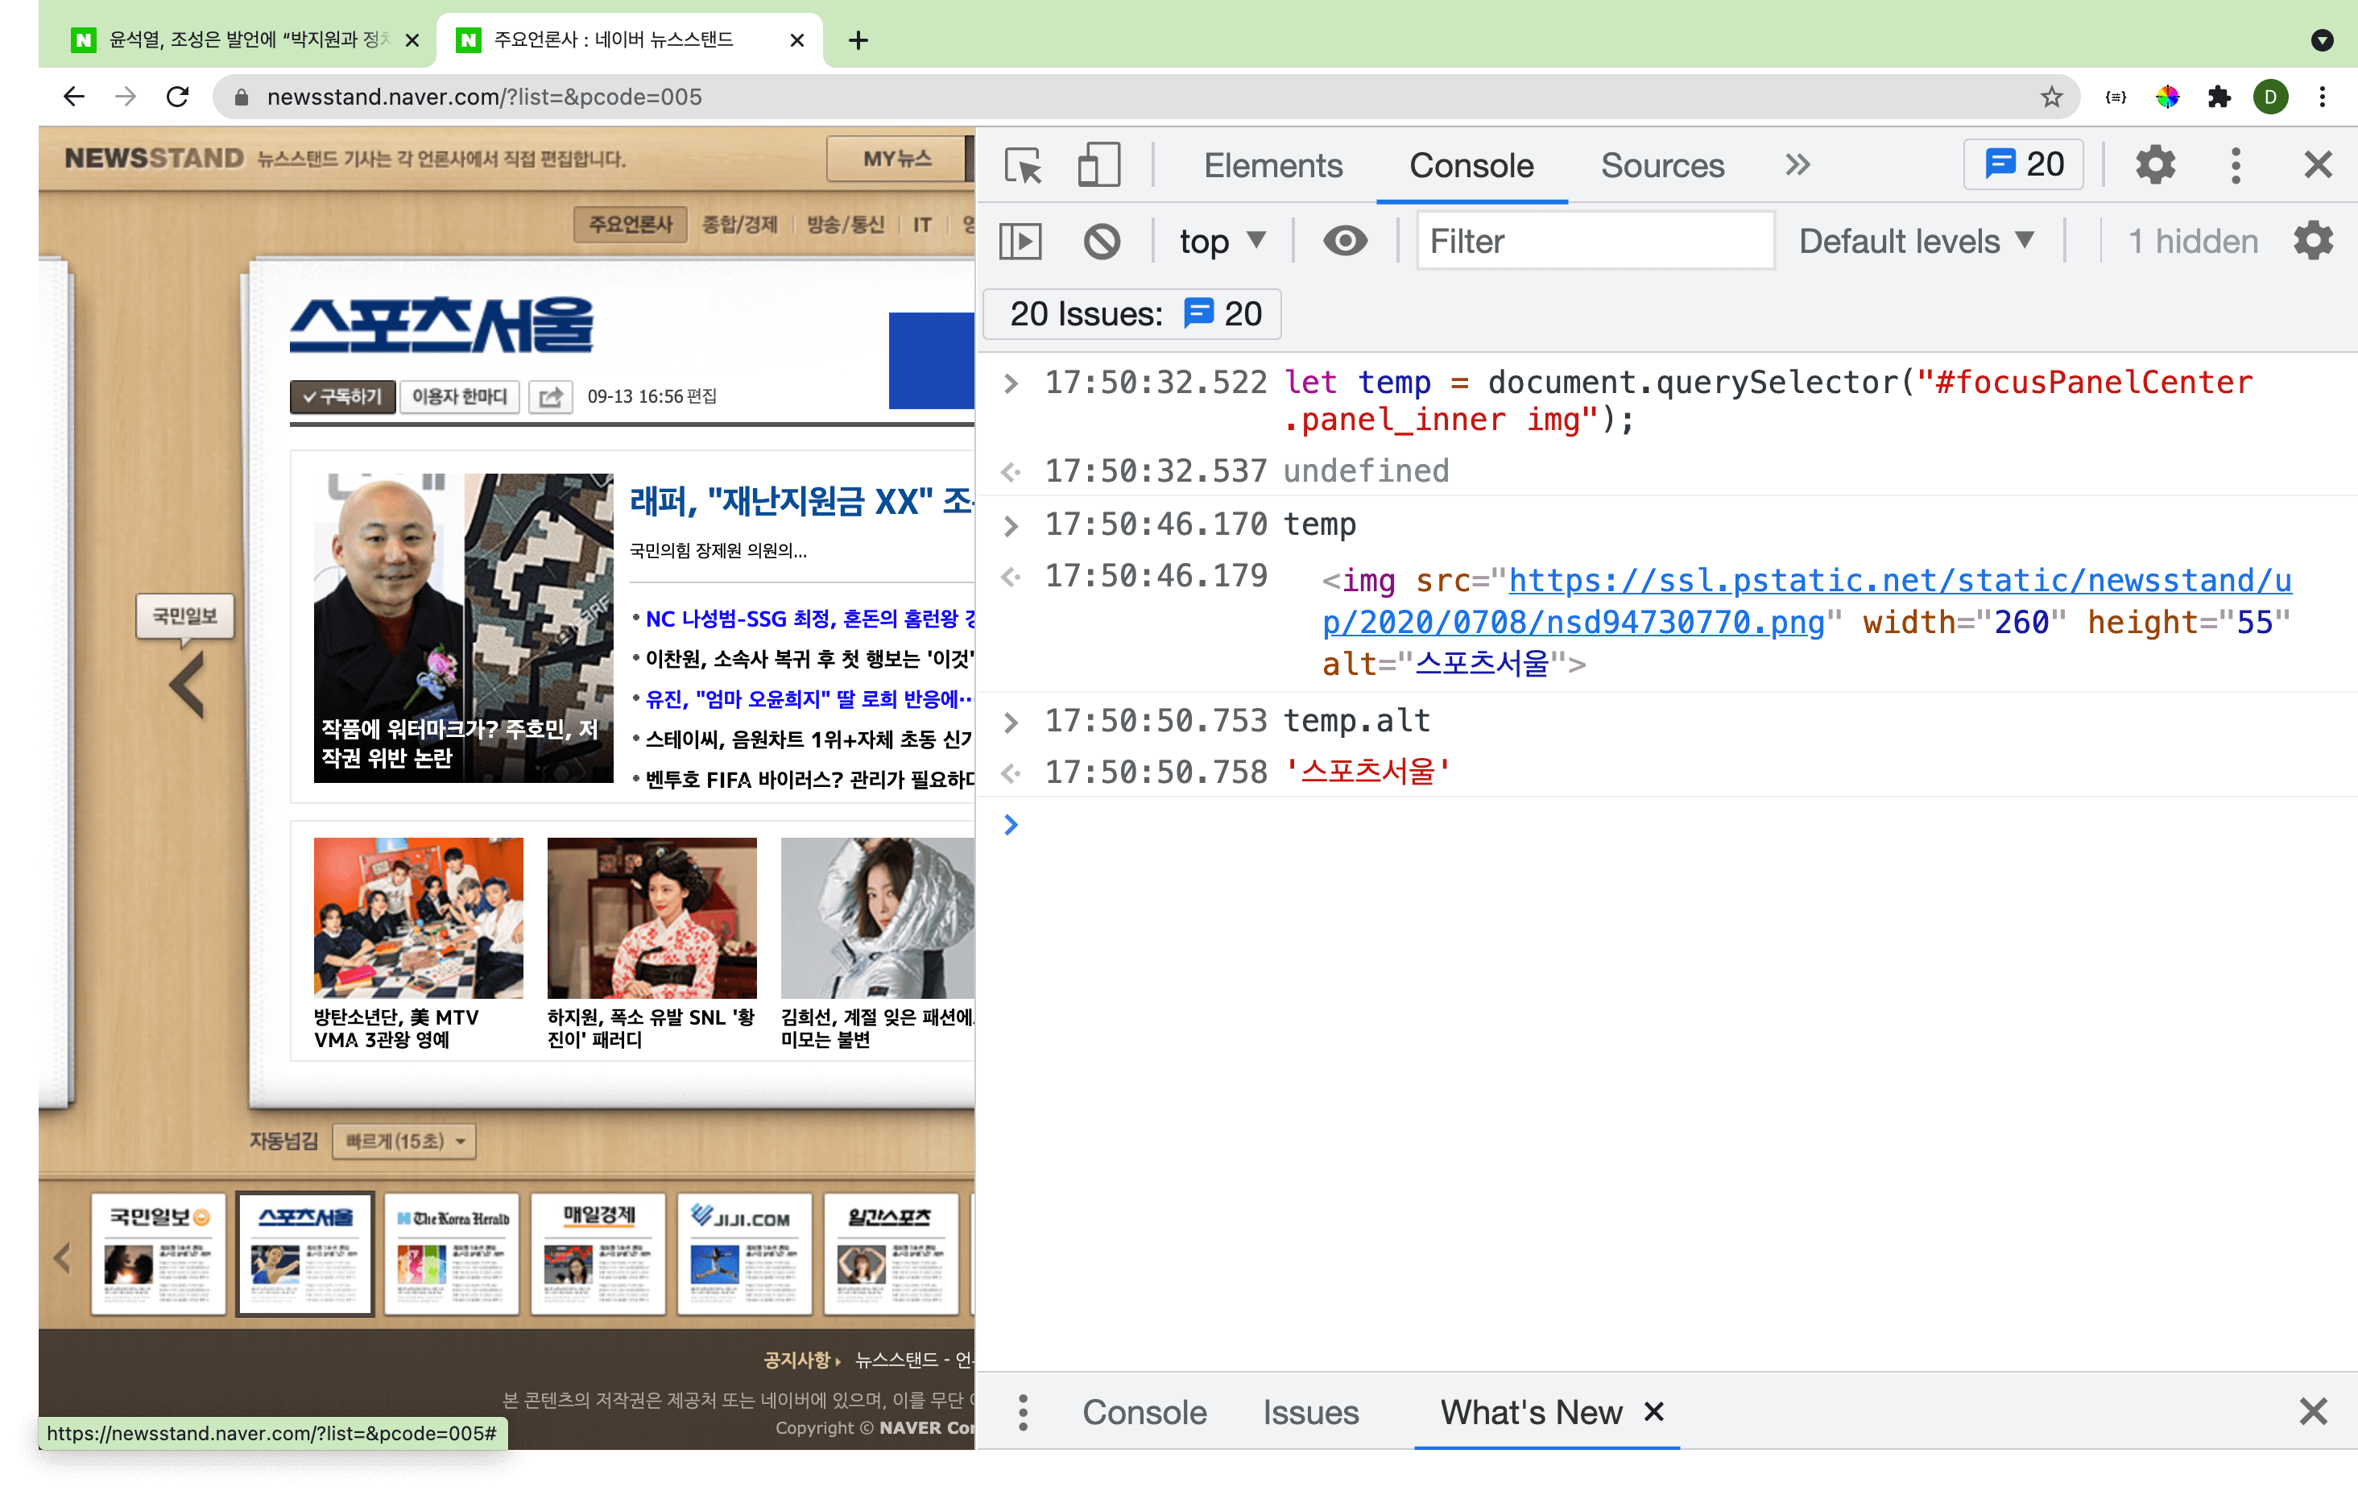Select the 방송/통신 category

845,225
